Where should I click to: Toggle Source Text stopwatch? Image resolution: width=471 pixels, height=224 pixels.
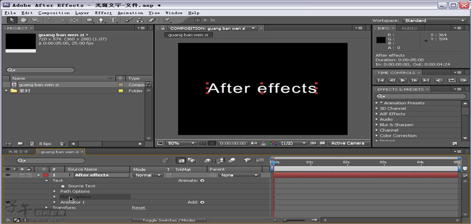coord(63,186)
